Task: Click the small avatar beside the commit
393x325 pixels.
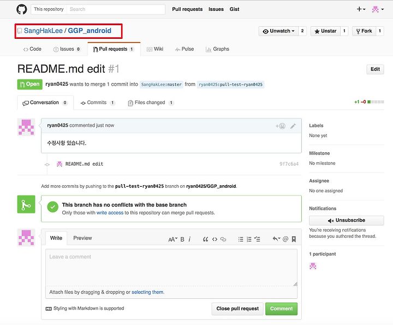Action: 59,164
